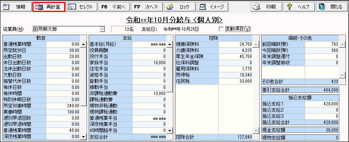349x142 pixels.
Task: Open イメージ monitor icon button
Action: coord(202,7)
